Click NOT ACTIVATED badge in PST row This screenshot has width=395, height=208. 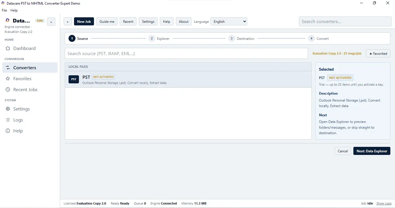[x=104, y=77]
